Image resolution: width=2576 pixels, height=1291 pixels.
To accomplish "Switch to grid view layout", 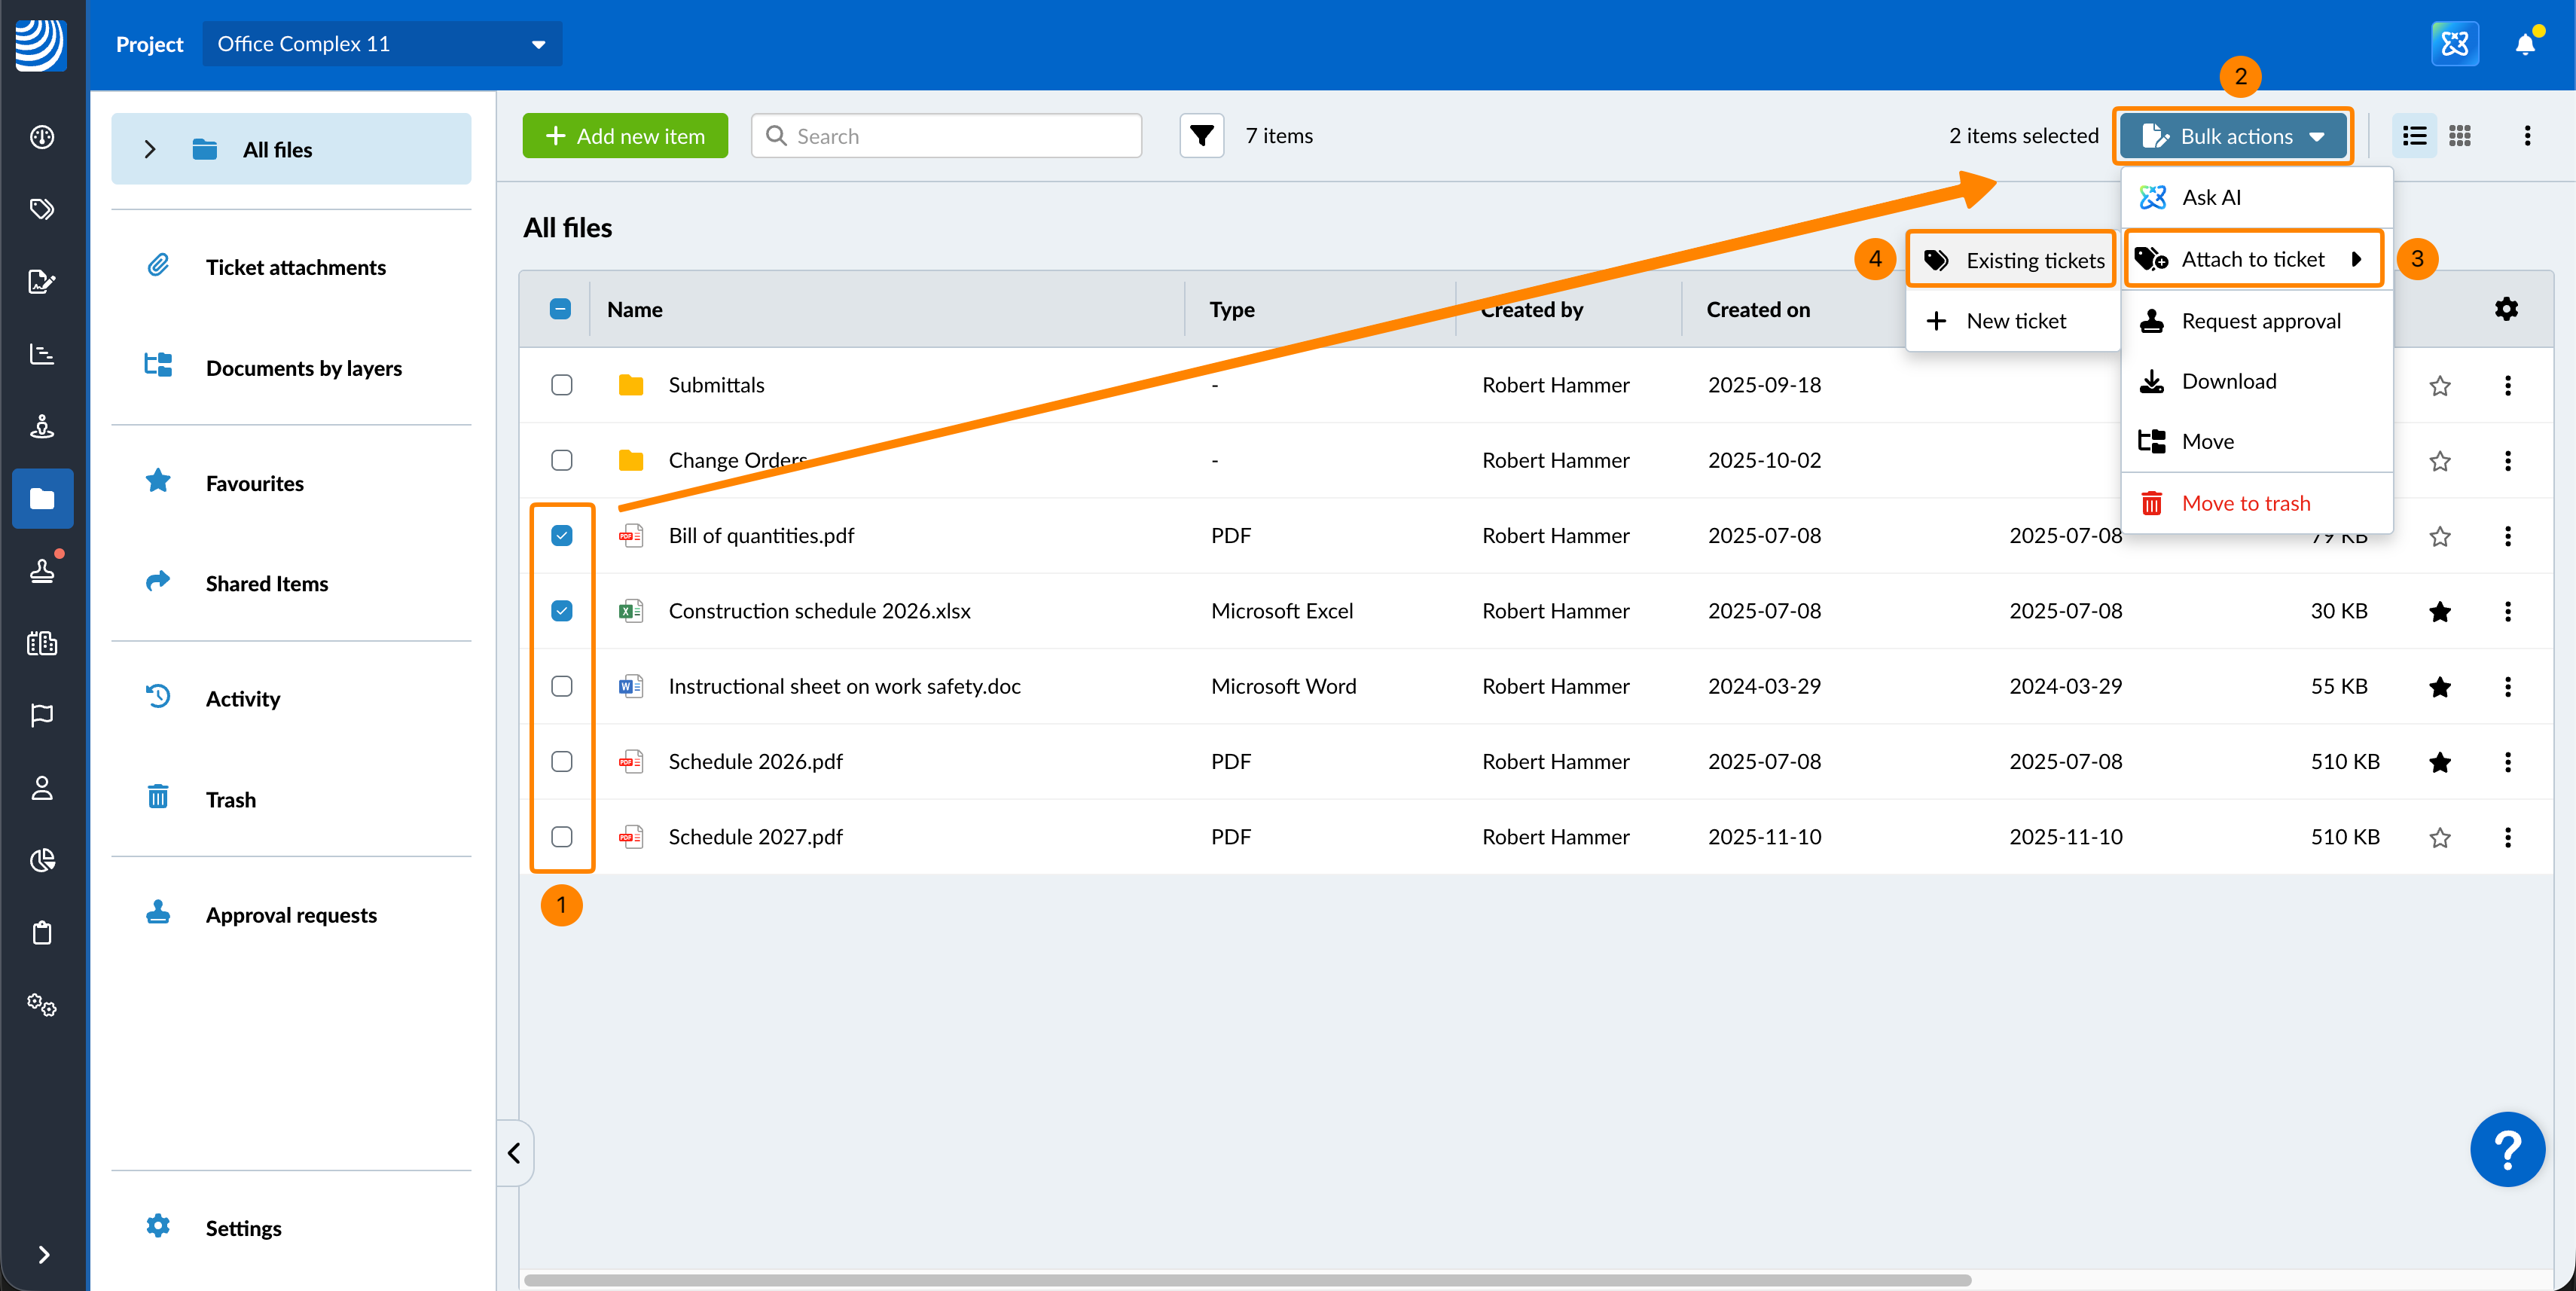I will pos(2460,136).
